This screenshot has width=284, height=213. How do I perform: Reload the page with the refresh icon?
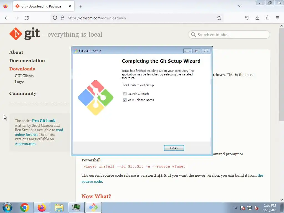click(27, 18)
